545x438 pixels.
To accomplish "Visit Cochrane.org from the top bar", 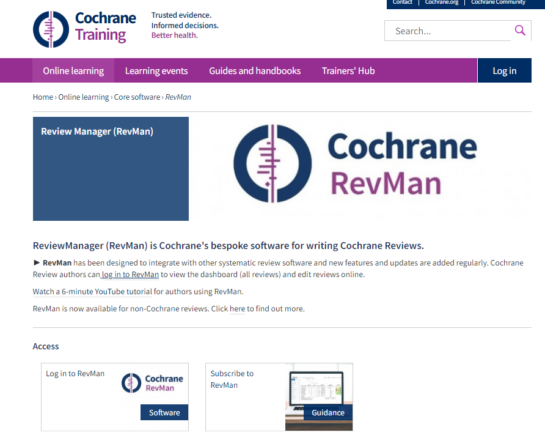I will point(441,3).
